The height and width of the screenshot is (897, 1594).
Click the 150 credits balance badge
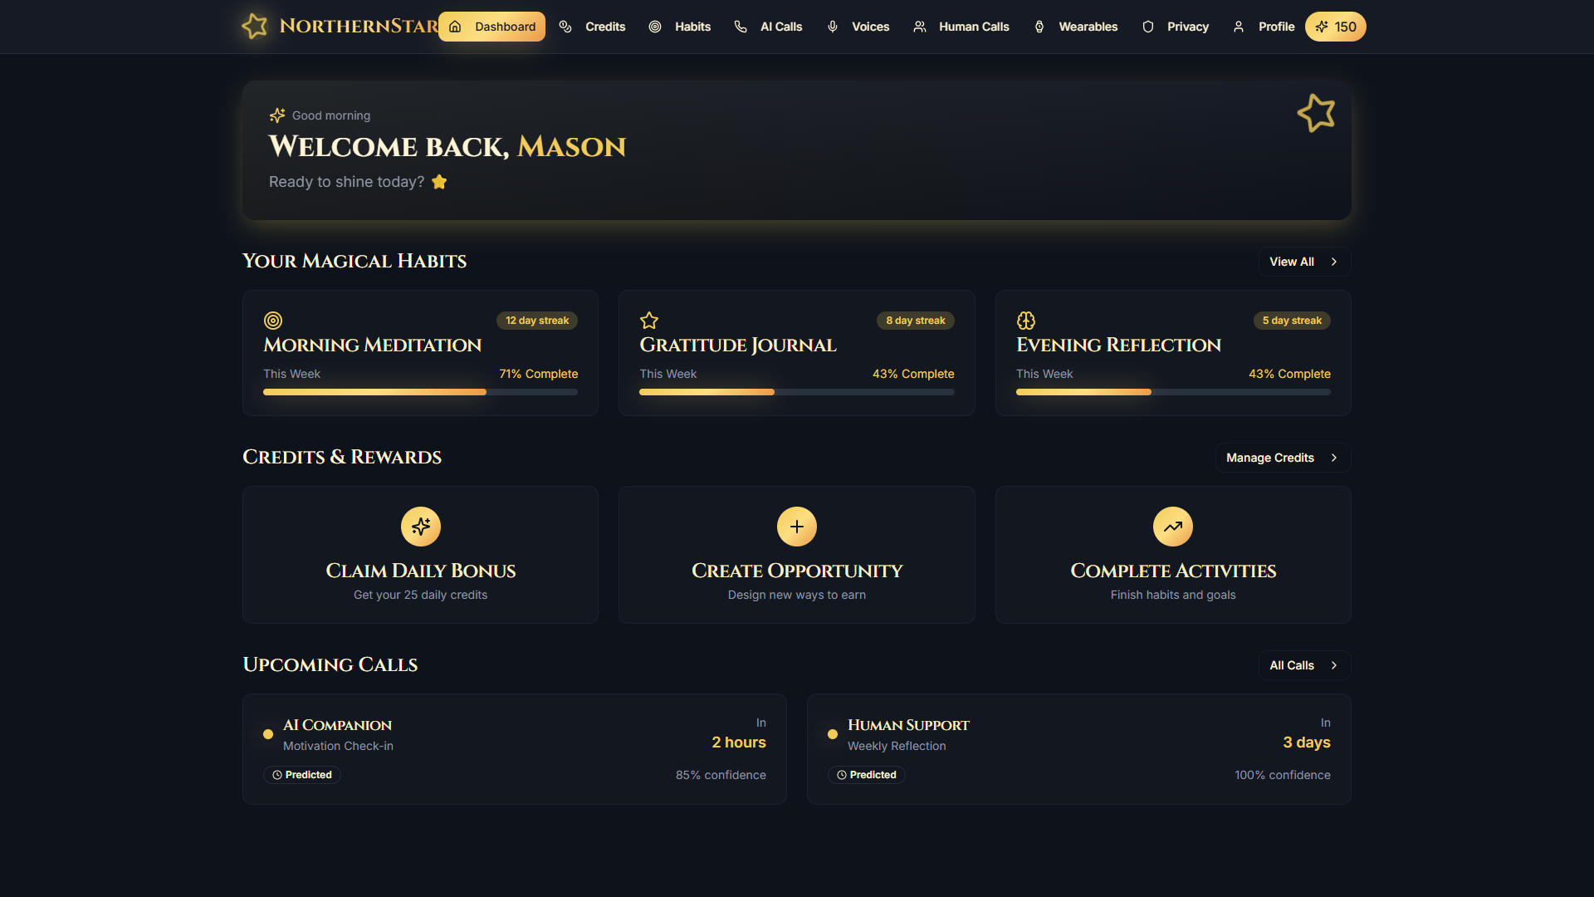pos(1335,27)
